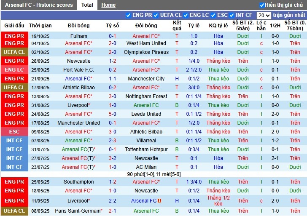Disable the INT CF filter checkbox
307x216 pixels.
point(232,15)
